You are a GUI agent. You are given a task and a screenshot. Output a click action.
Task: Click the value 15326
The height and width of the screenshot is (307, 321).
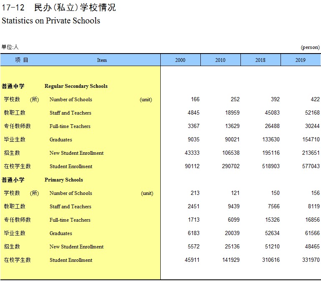(x=273, y=220)
